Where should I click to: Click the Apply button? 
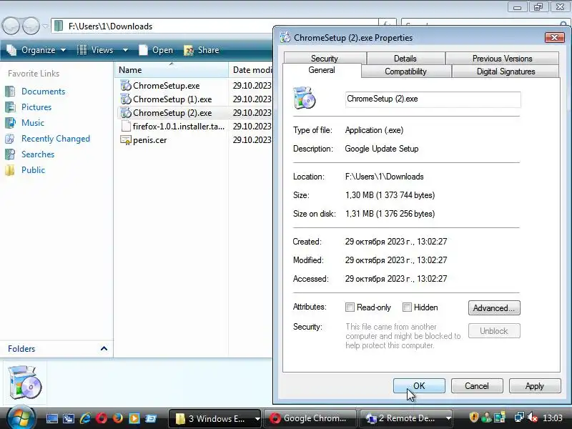pyautogui.click(x=535, y=385)
